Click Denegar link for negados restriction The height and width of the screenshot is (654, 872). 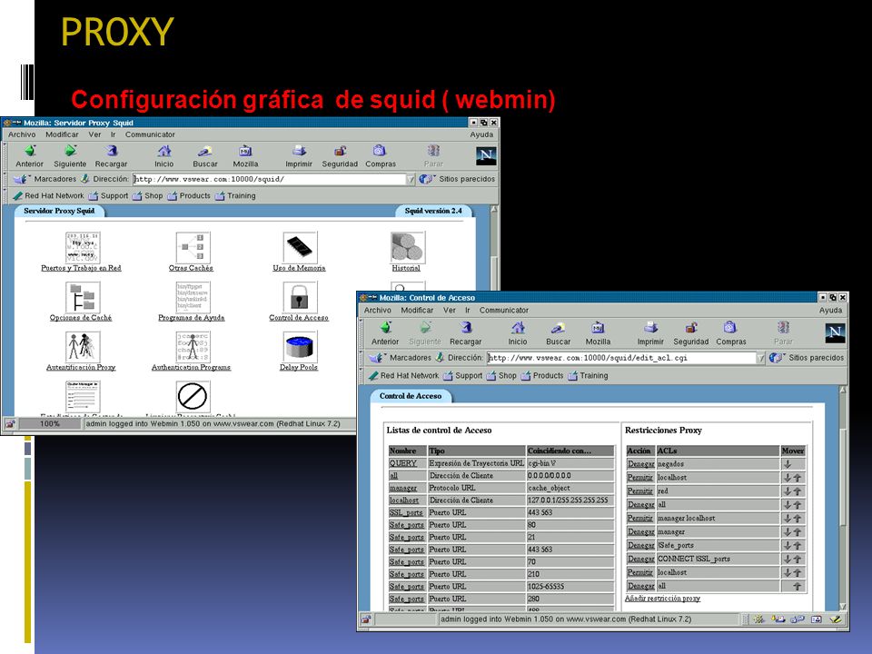tap(640, 464)
